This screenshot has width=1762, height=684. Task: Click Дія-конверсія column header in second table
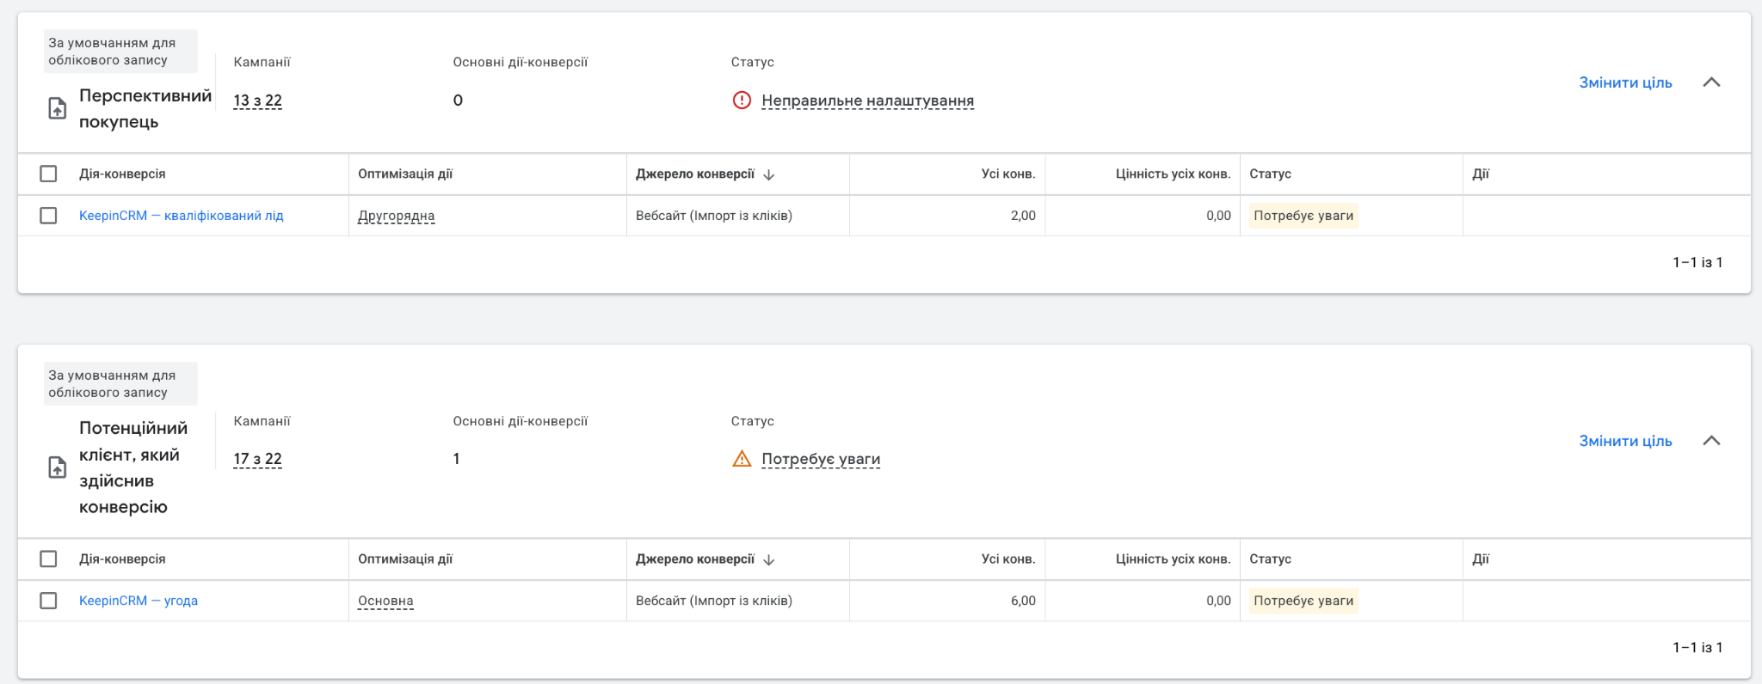pos(122,559)
